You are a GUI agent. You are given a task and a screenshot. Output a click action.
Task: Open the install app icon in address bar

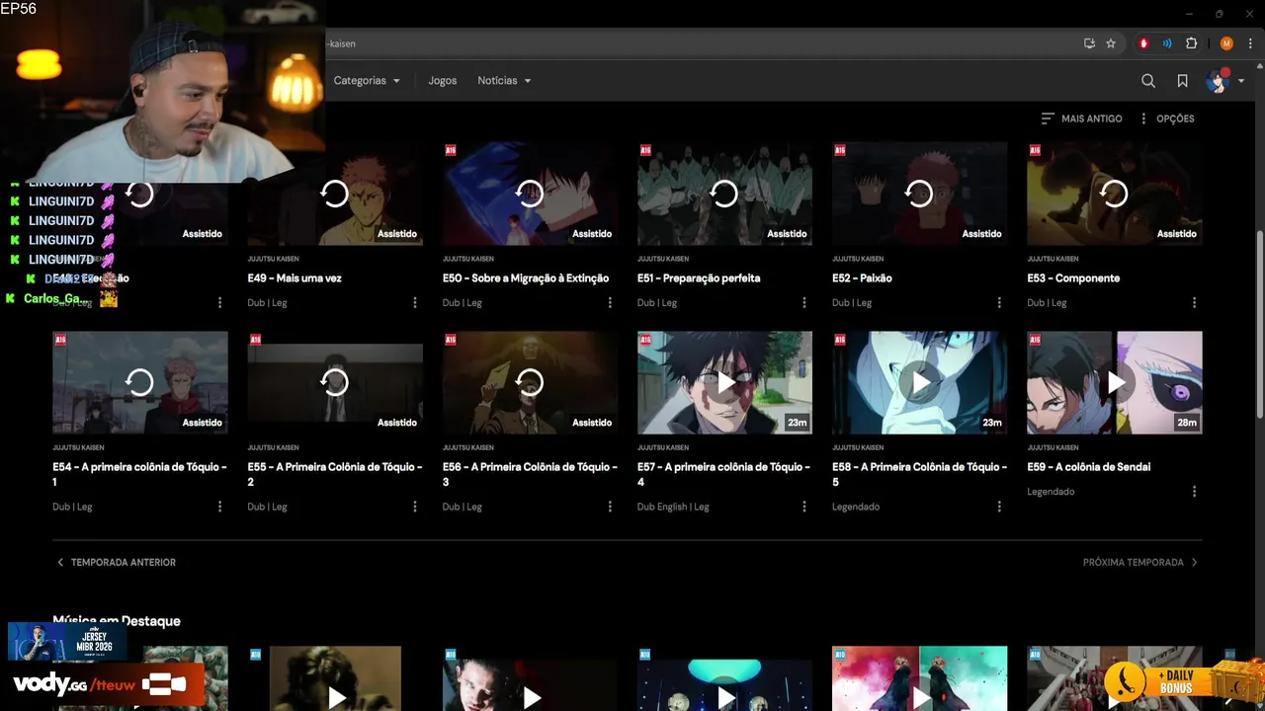click(1089, 43)
